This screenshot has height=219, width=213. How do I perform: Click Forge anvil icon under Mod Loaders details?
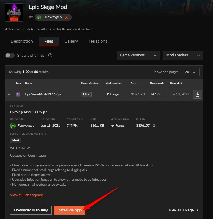coord(113,126)
